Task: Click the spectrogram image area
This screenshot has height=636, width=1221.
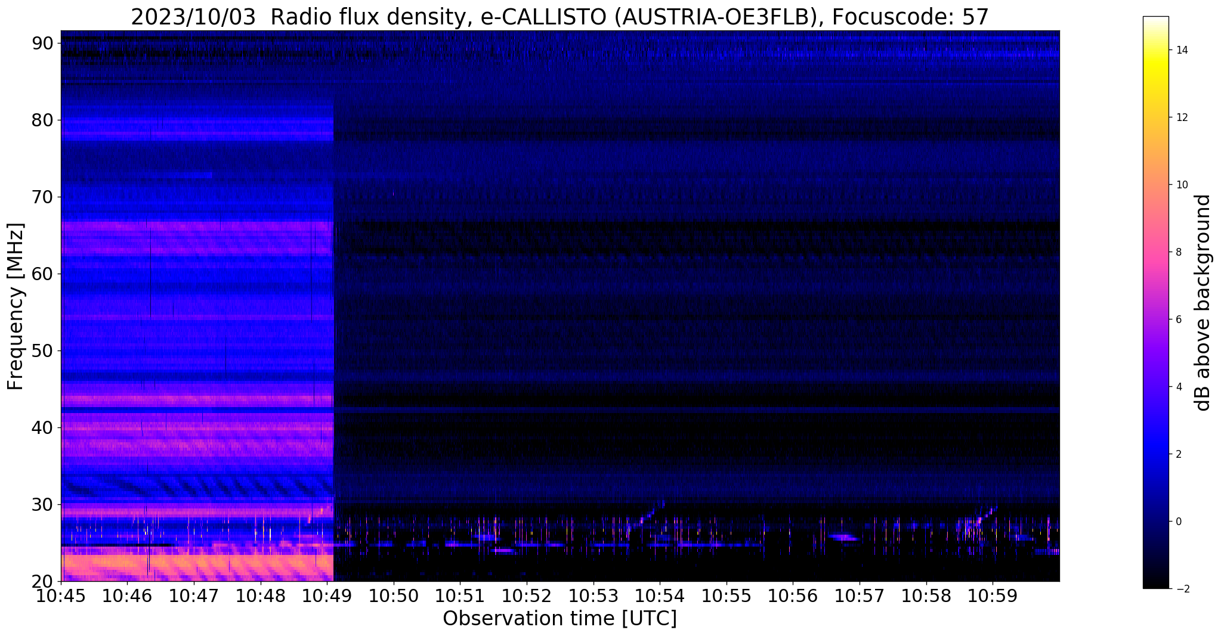Action: pyautogui.click(x=560, y=306)
